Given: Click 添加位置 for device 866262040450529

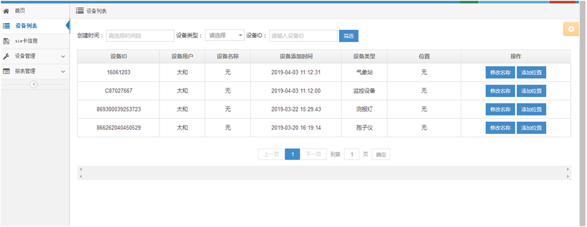Looking at the screenshot, I should point(531,128).
